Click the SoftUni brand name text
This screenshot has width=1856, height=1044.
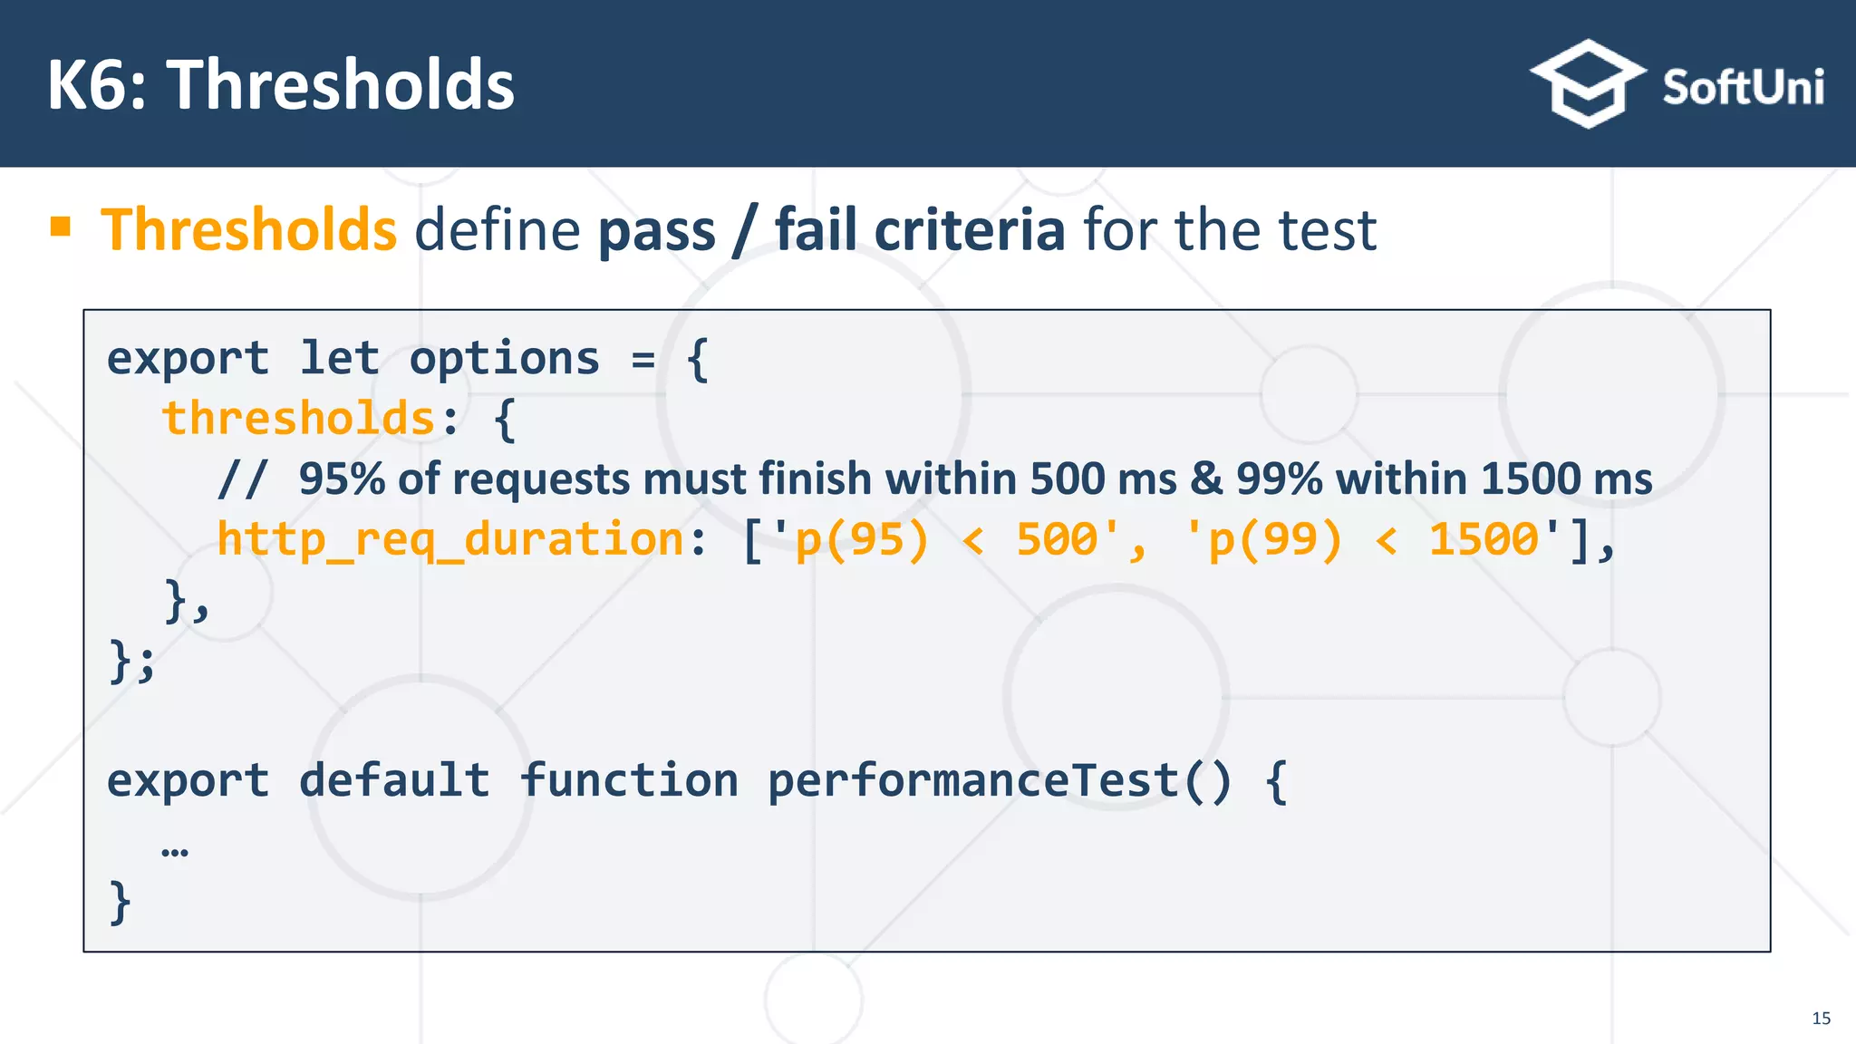click(1743, 87)
